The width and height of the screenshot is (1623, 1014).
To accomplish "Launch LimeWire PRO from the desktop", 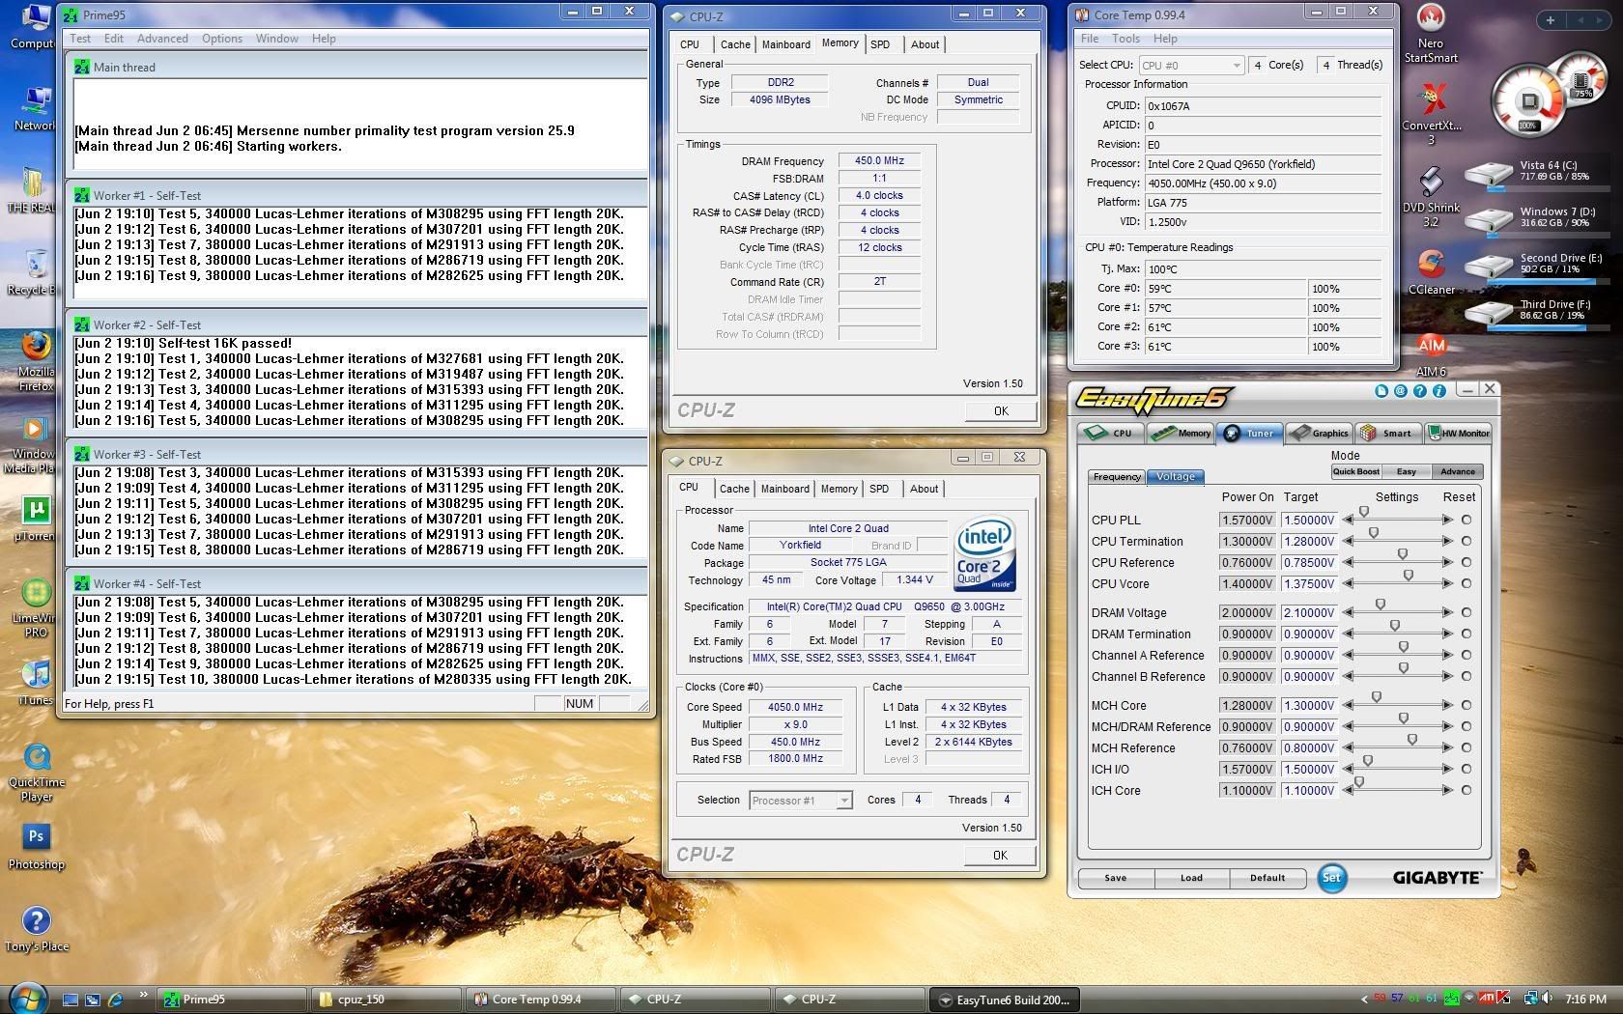I will coord(36,606).
